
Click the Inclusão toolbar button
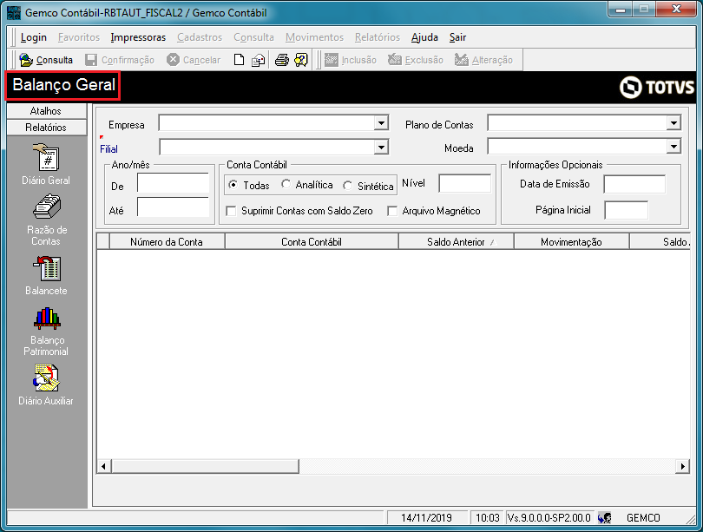pos(350,60)
